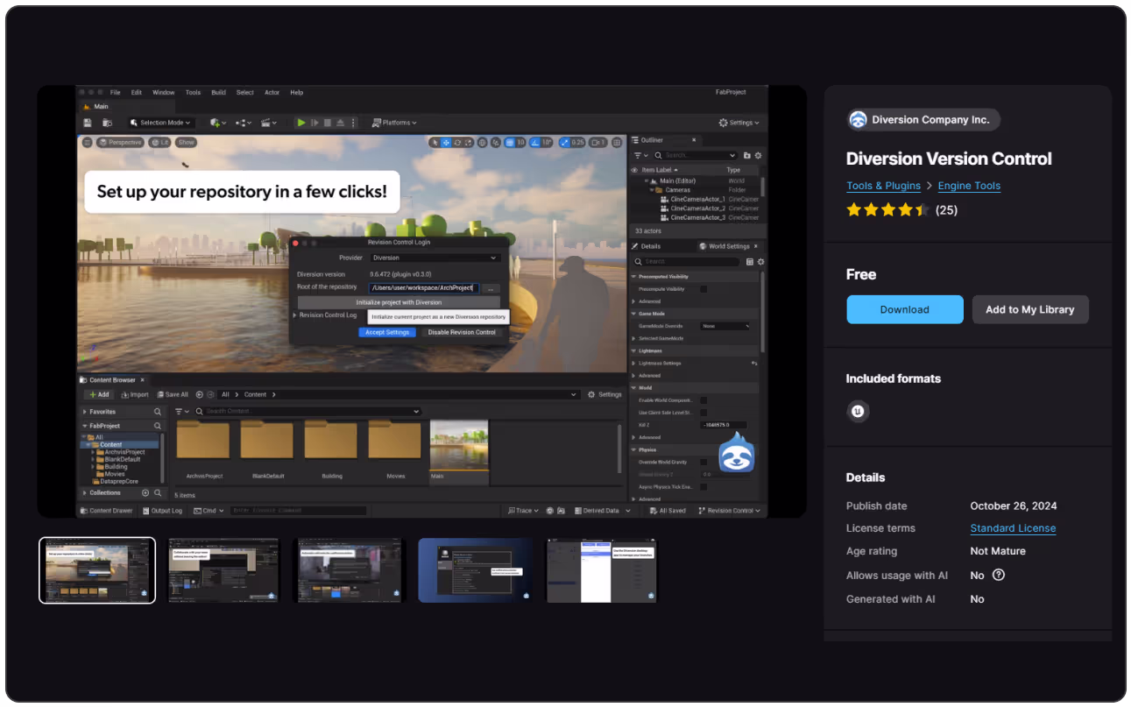Viewport: 1131px width, 707px height.
Task: Click Initialize project with Diversion button
Action: [399, 302]
